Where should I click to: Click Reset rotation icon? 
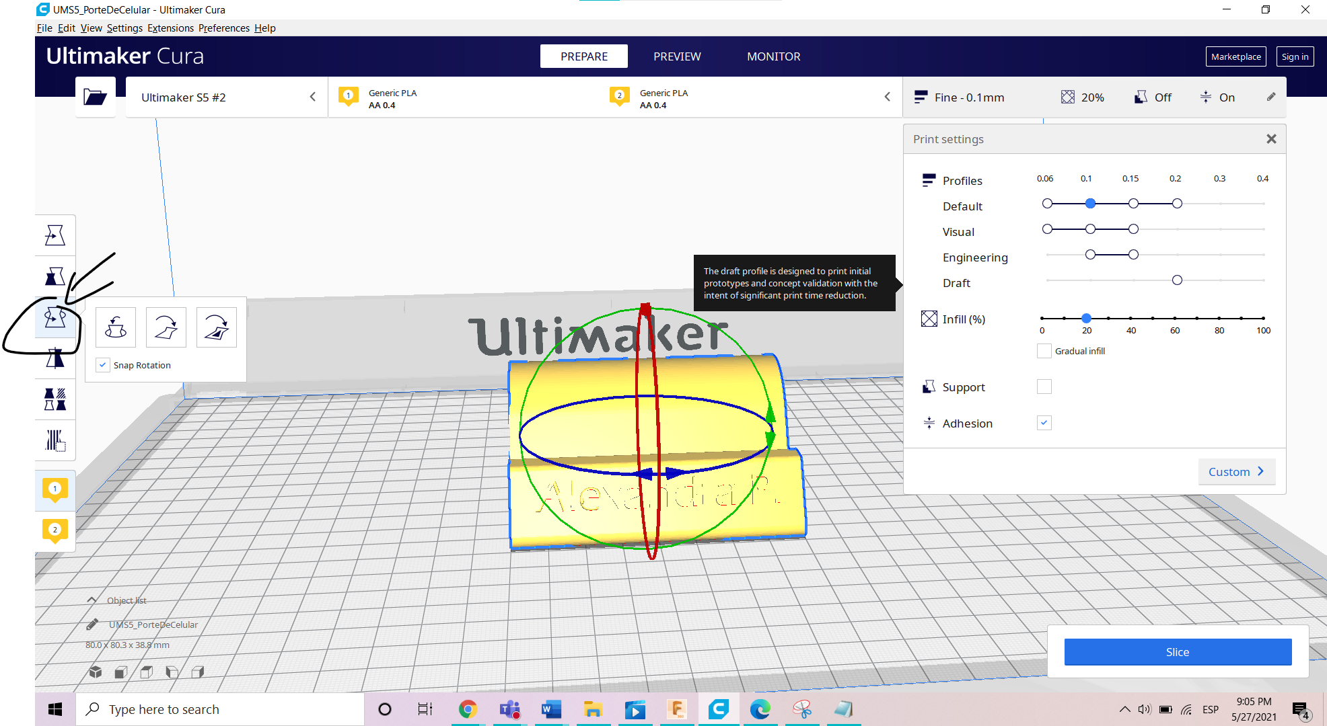(x=116, y=327)
